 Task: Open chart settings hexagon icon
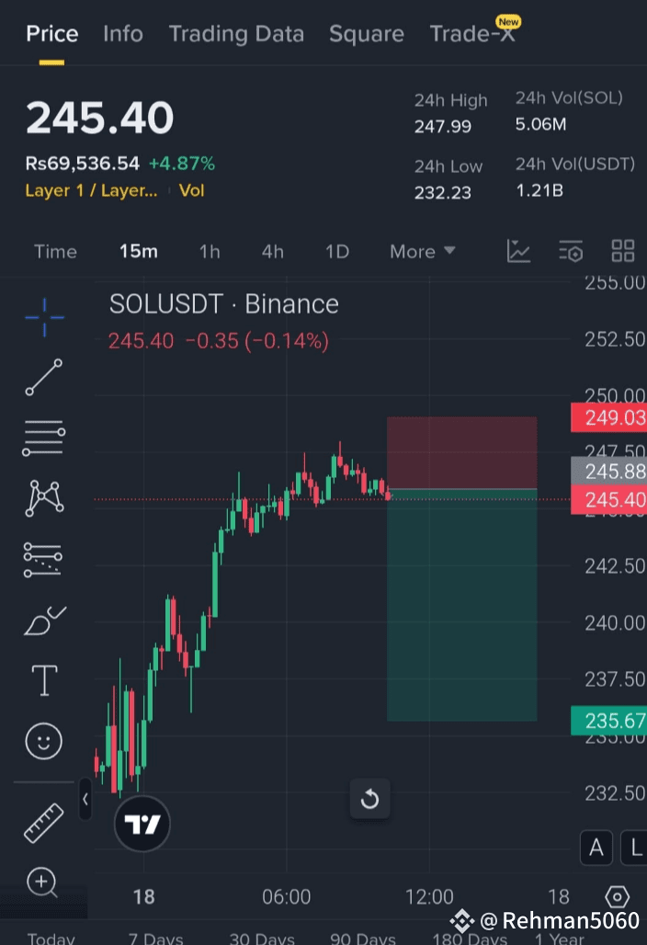617,897
